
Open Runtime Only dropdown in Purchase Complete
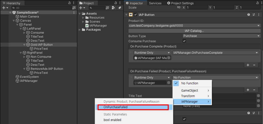click(152, 52)
